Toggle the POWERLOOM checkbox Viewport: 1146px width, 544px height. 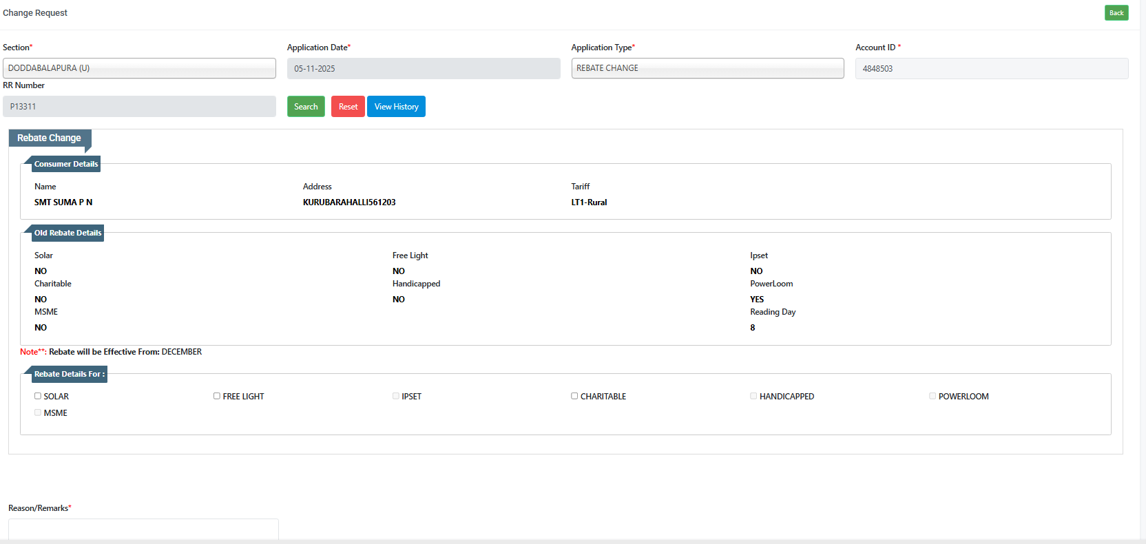[x=933, y=396]
